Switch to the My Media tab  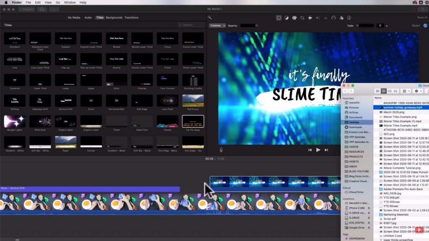(x=74, y=18)
